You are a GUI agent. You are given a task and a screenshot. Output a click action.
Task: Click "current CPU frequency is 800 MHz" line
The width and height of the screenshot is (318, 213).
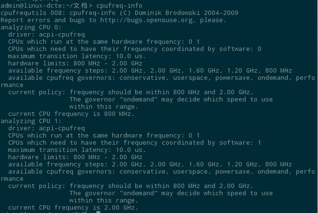(x=71, y=114)
